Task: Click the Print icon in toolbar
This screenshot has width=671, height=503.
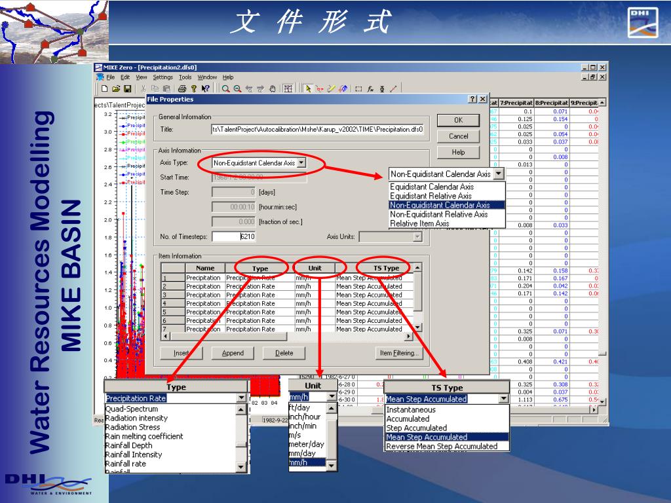Action: click(182, 88)
